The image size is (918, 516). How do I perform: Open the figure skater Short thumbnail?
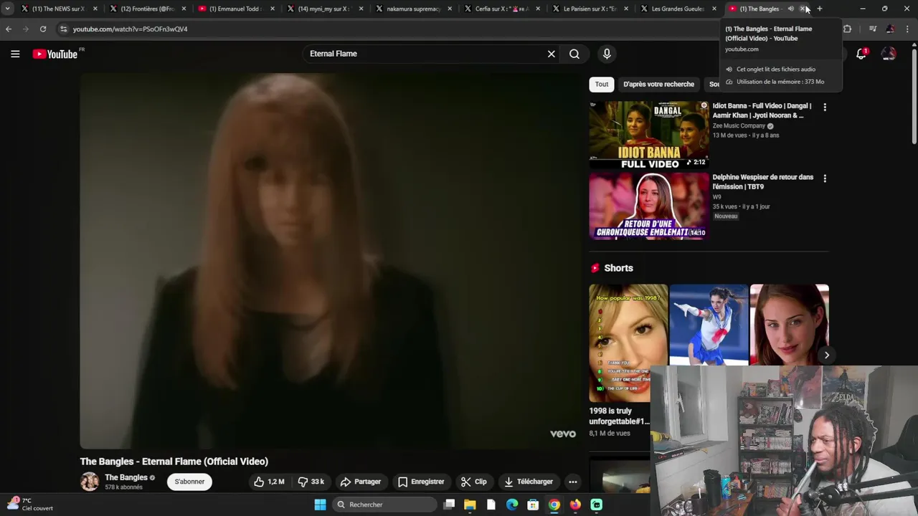click(709, 325)
